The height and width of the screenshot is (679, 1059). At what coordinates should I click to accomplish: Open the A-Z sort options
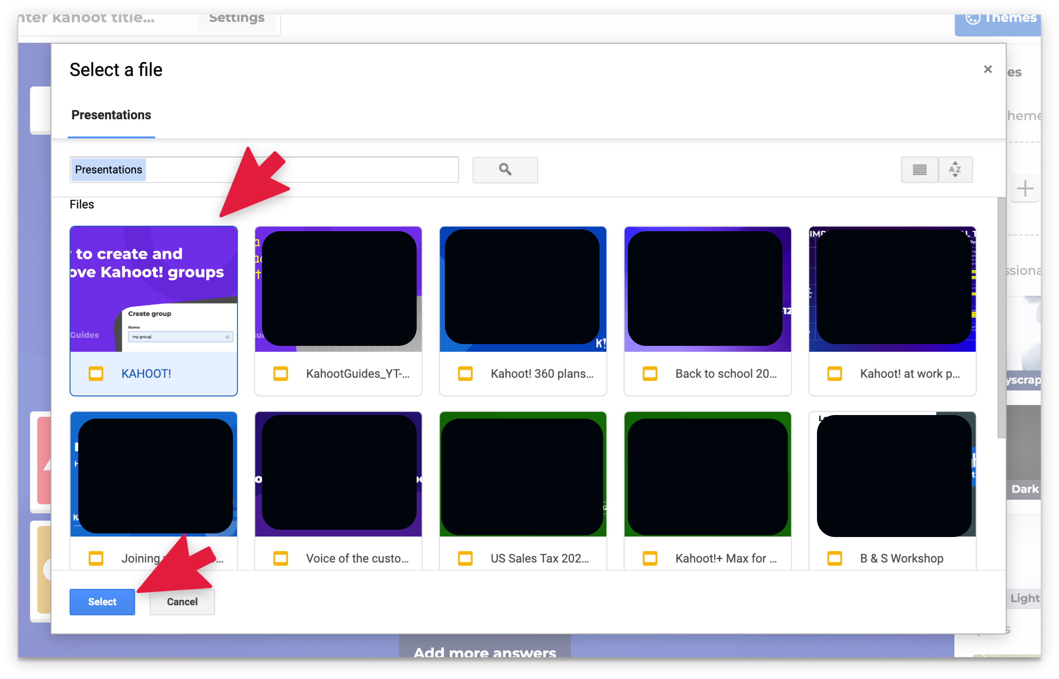[955, 170]
